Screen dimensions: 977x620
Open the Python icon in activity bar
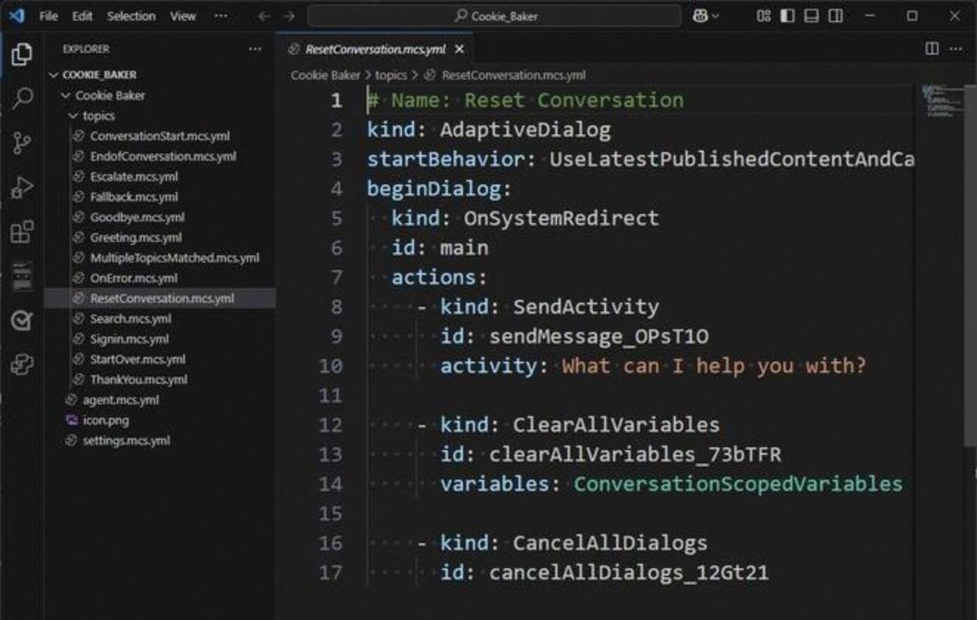pos(22,364)
